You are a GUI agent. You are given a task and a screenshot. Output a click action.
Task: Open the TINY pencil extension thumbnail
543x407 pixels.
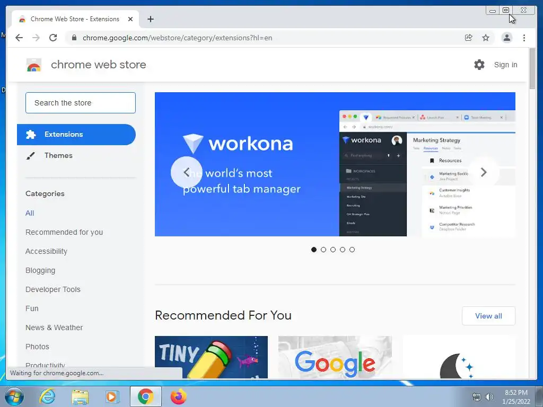(211, 357)
